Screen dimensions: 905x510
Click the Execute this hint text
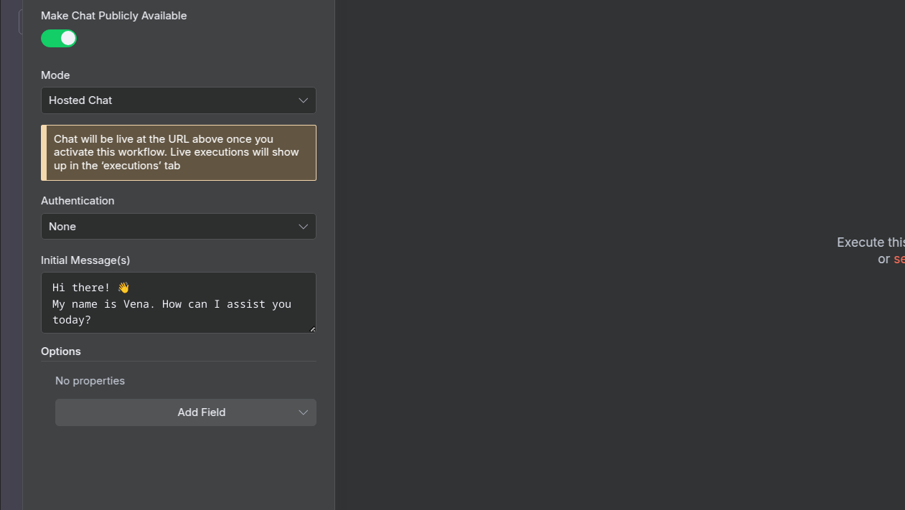pos(870,242)
